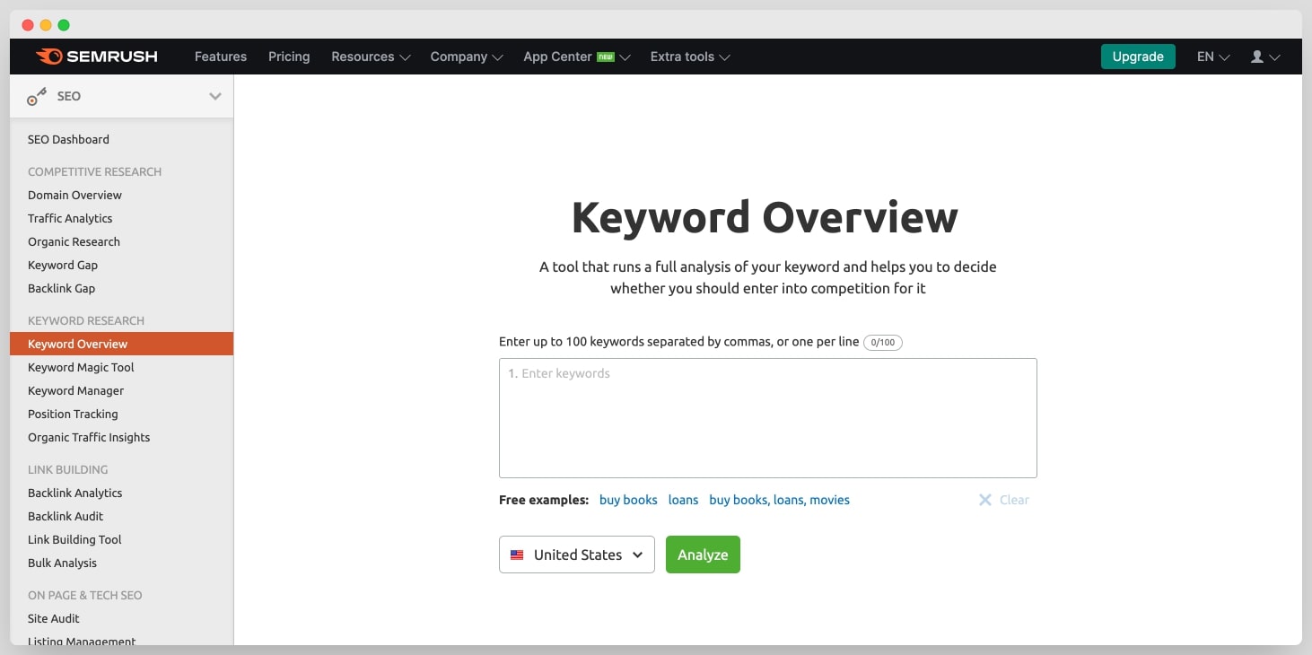This screenshot has height=655, width=1312.
Task: Open Backlink Analytics
Action: [74, 493]
